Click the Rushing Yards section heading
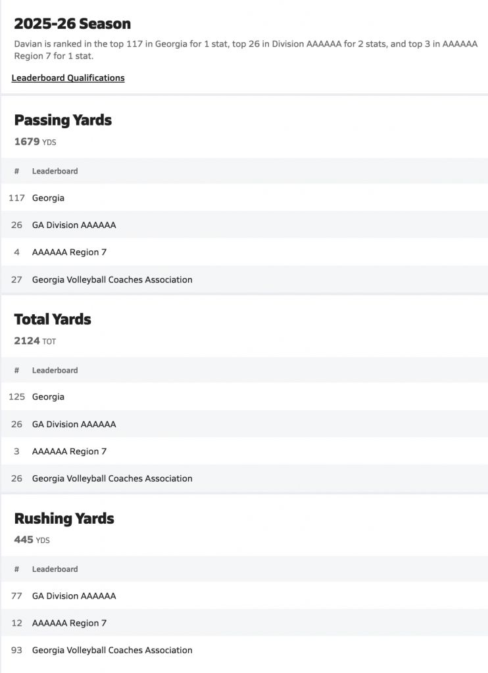Image resolution: width=488 pixels, height=673 pixels. [x=64, y=519]
